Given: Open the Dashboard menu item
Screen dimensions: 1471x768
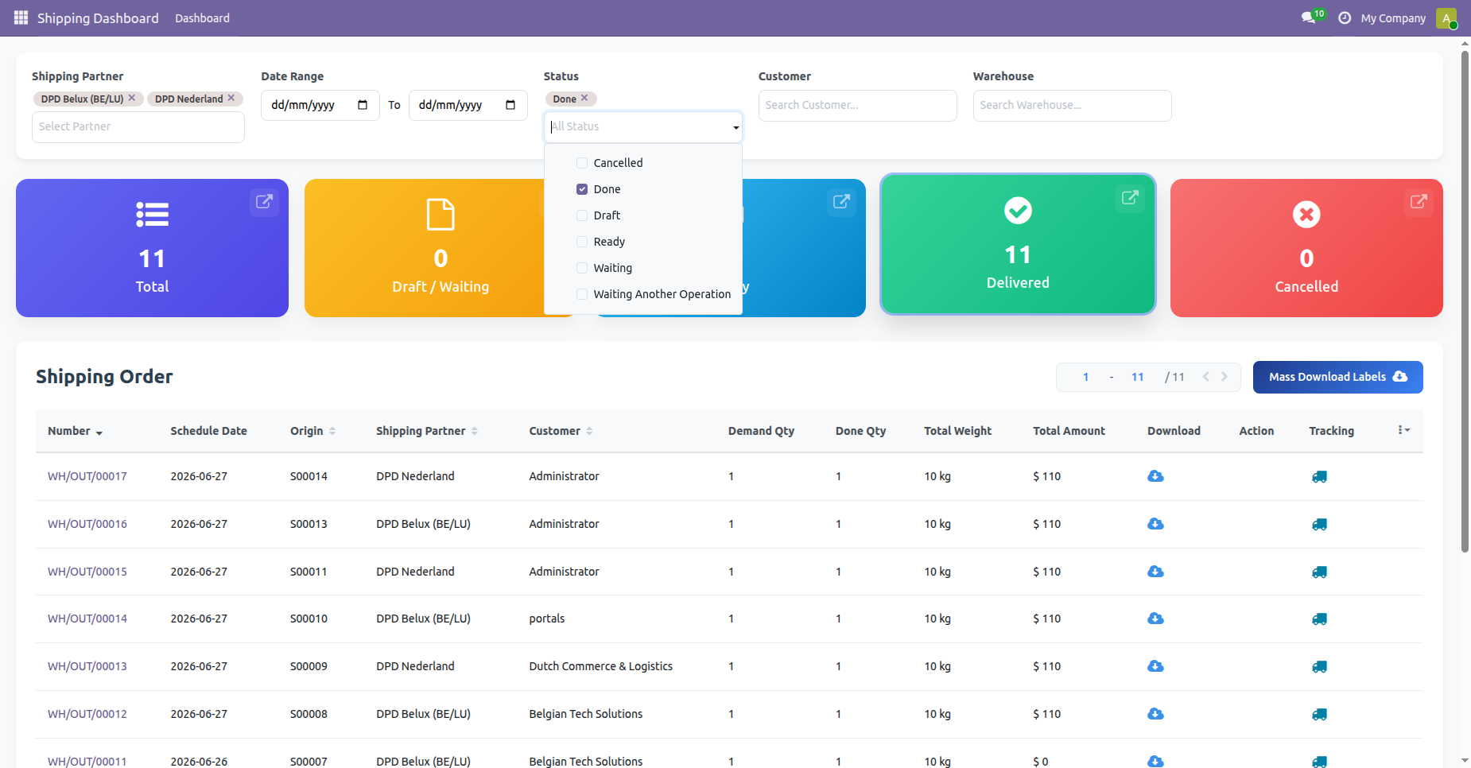Looking at the screenshot, I should coord(202,18).
